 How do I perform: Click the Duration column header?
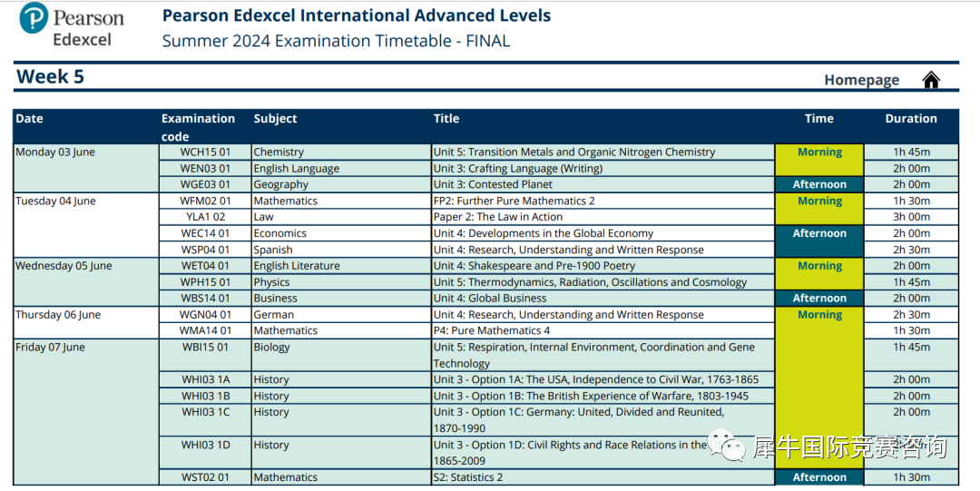click(911, 118)
